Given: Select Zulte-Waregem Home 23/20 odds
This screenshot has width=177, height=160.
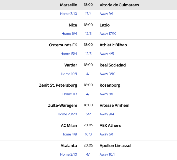Looking at the screenshot, I should coord(67,114).
